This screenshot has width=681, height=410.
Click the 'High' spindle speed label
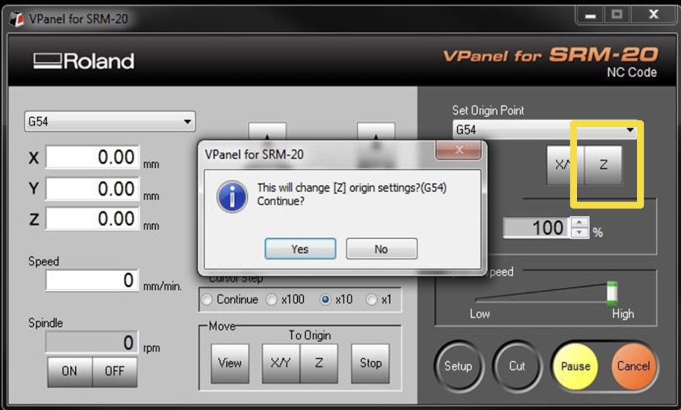(623, 314)
